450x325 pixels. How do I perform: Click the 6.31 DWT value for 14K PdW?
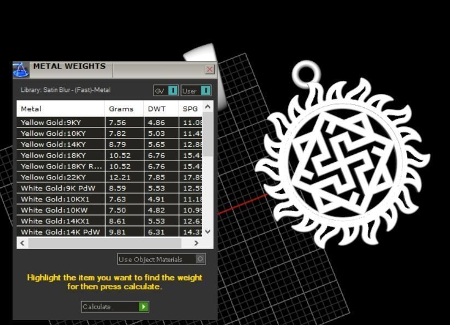(x=156, y=232)
